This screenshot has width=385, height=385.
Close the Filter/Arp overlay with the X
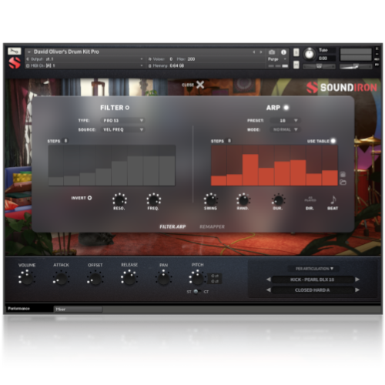pyautogui.click(x=200, y=85)
